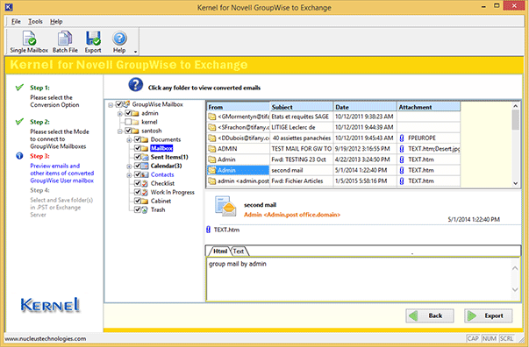This screenshot has height=347, width=529.
Task: Click the Back button
Action: 430,315
